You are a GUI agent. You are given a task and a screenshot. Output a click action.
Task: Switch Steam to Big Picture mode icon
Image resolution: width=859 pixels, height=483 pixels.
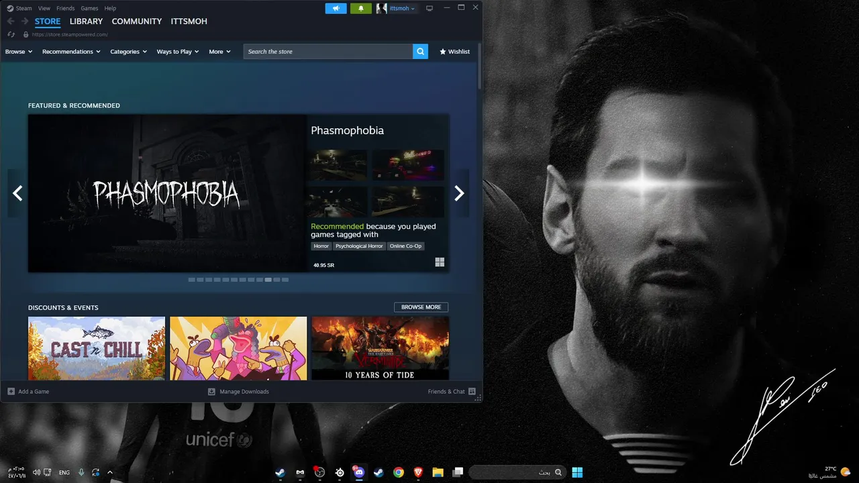coord(429,8)
